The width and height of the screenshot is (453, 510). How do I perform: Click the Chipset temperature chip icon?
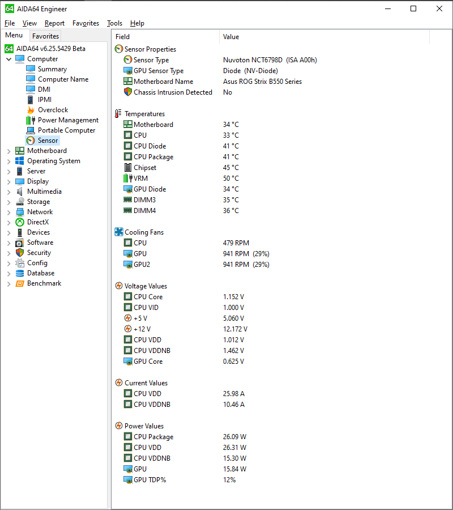click(128, 168)
